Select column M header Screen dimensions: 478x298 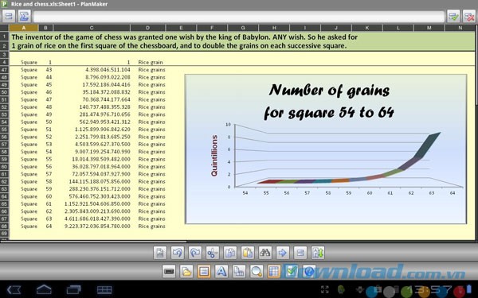click(429, 28)
